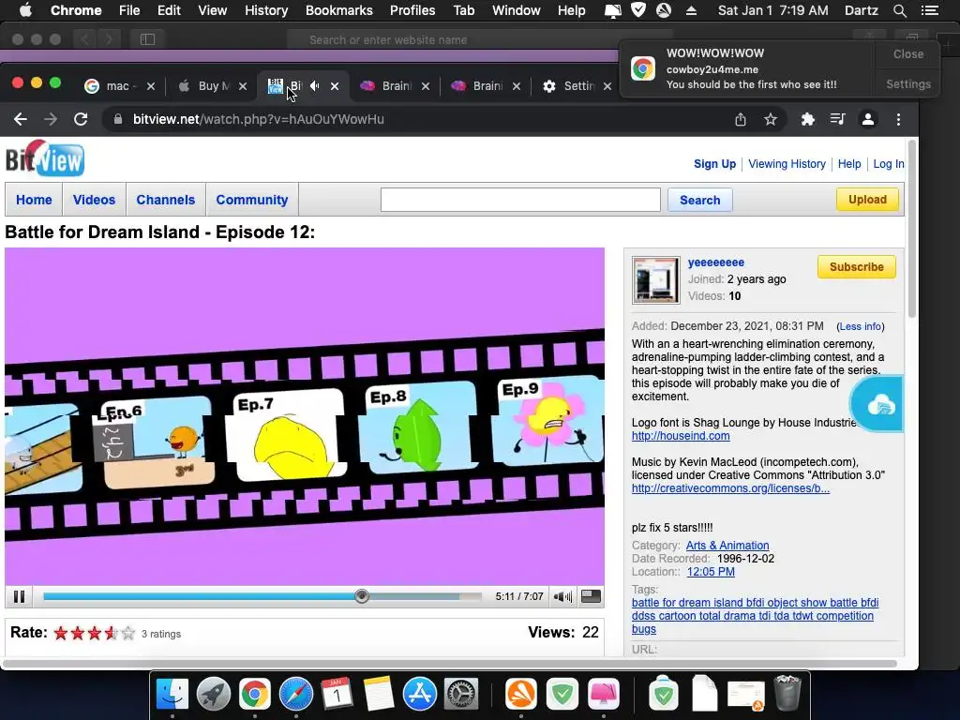Click the BitView logo

(45, 158)
